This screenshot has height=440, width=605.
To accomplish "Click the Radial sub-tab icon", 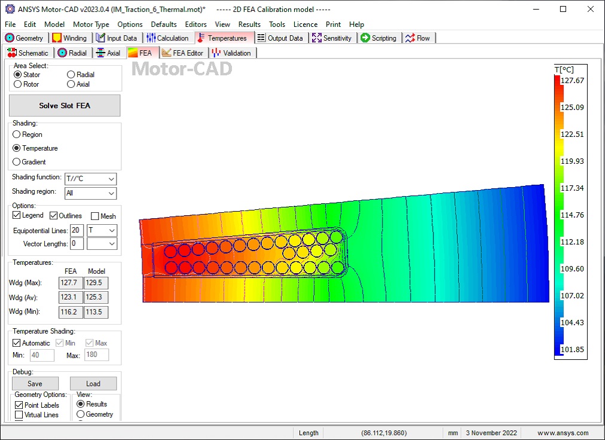I will [62, 53].
